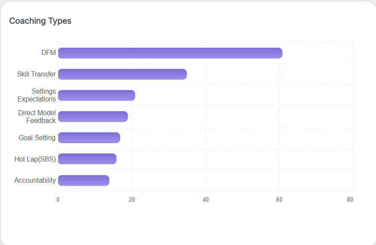Click the Coaching Types chart title
376x245 pixels.
(40, 21)
